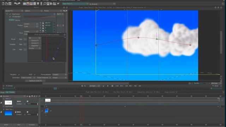Click the FX stack redo arrow icon
Viewport: 226px width, 127px height.
pos(66,11)
